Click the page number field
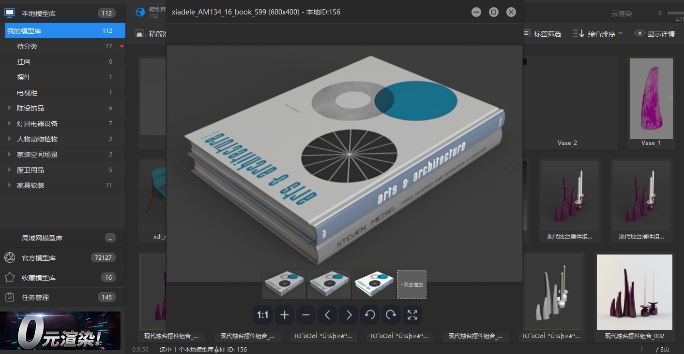 [x=641, y=349]
